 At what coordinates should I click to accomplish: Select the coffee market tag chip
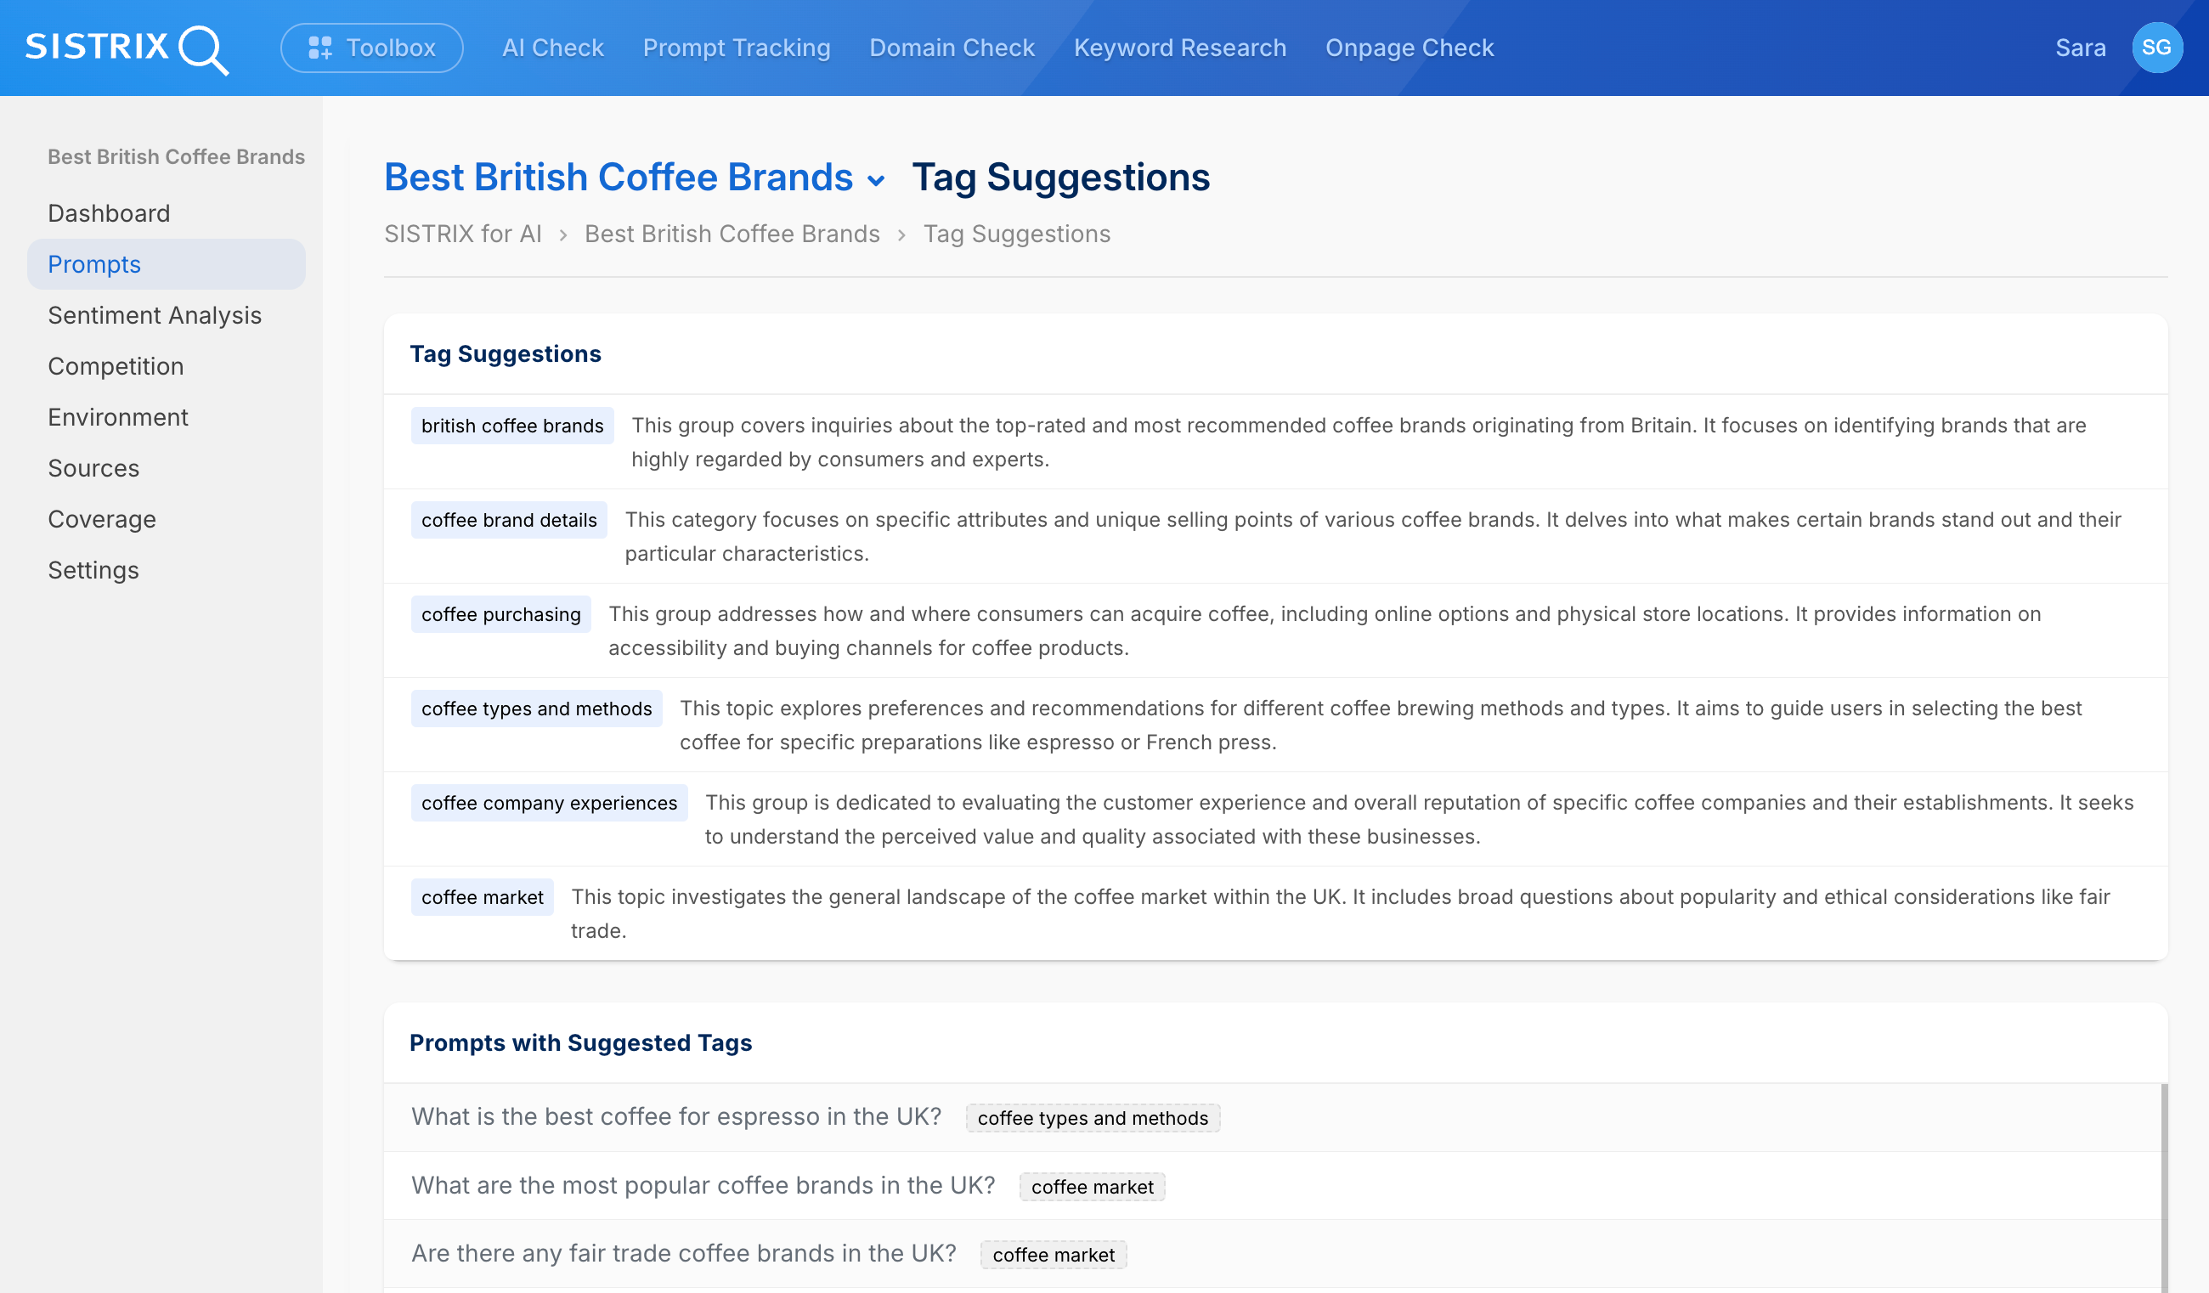coord(482,897)
